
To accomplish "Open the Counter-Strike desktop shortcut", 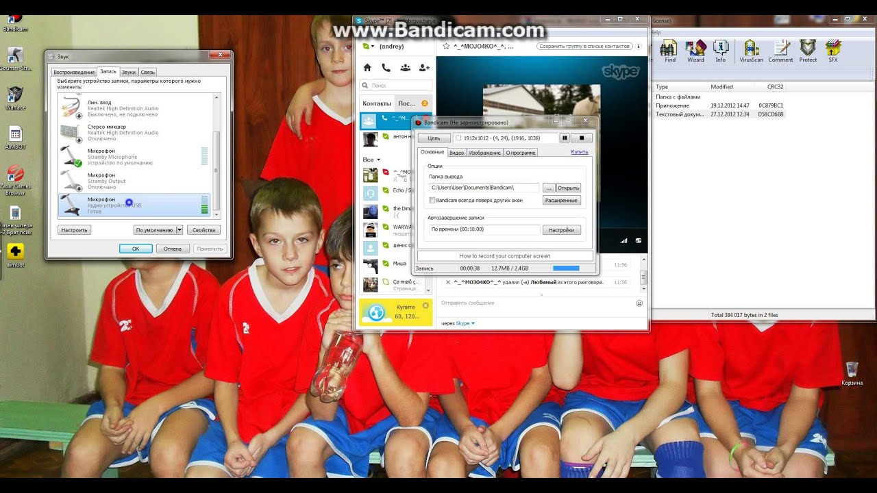I will pos(15,59).
